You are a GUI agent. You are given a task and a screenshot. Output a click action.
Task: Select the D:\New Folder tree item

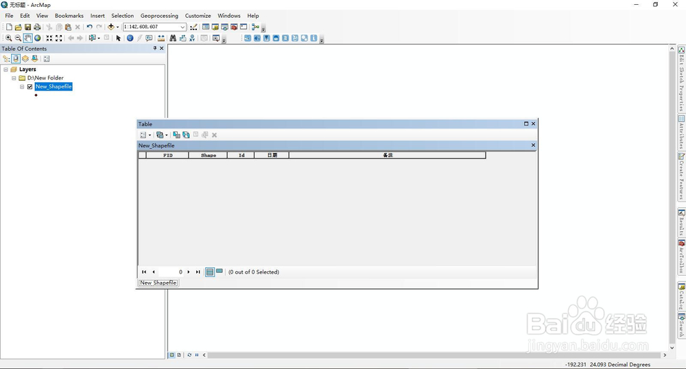point(45,78)
